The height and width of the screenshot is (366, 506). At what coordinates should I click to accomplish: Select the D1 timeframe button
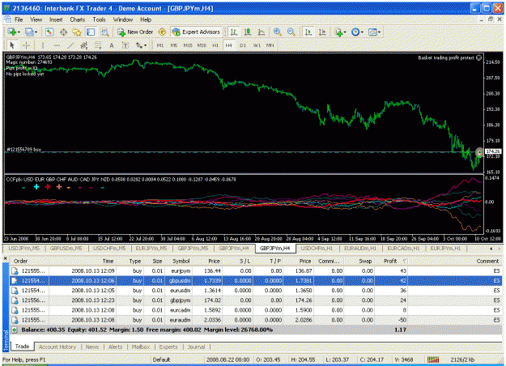243,45
